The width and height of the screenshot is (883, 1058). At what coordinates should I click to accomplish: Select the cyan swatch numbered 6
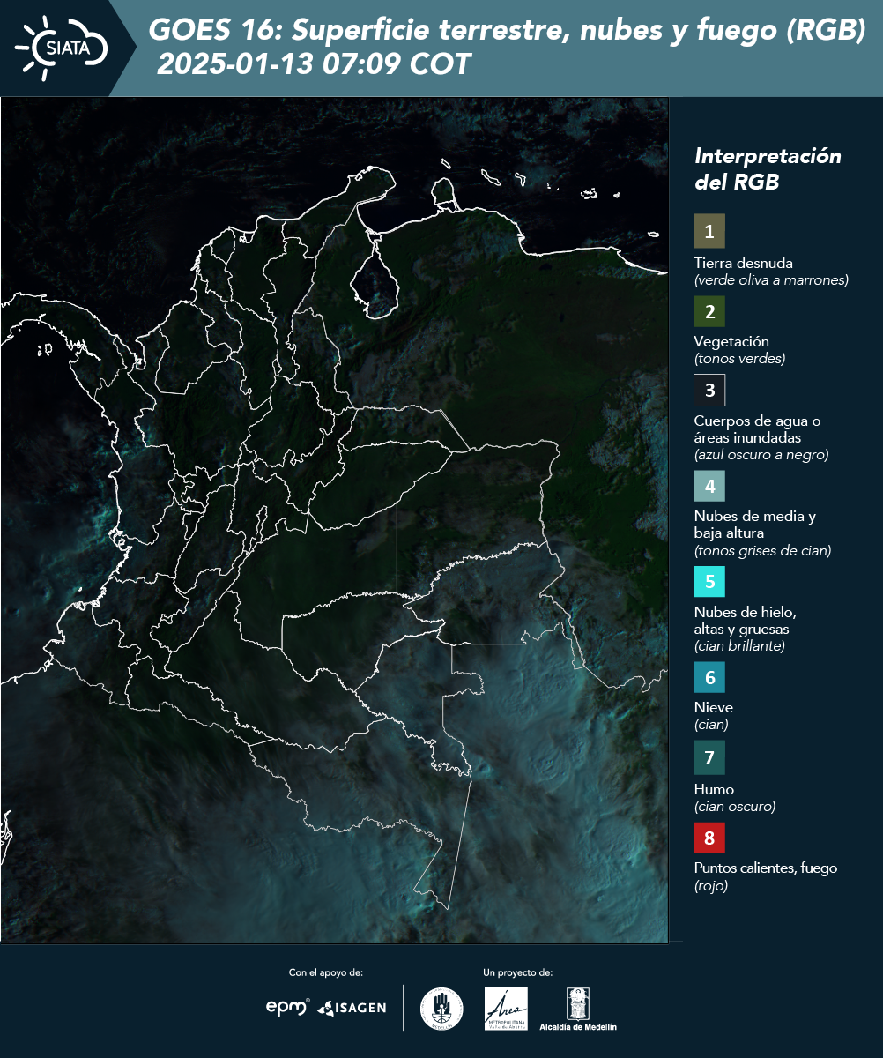(x=709, y=677)
